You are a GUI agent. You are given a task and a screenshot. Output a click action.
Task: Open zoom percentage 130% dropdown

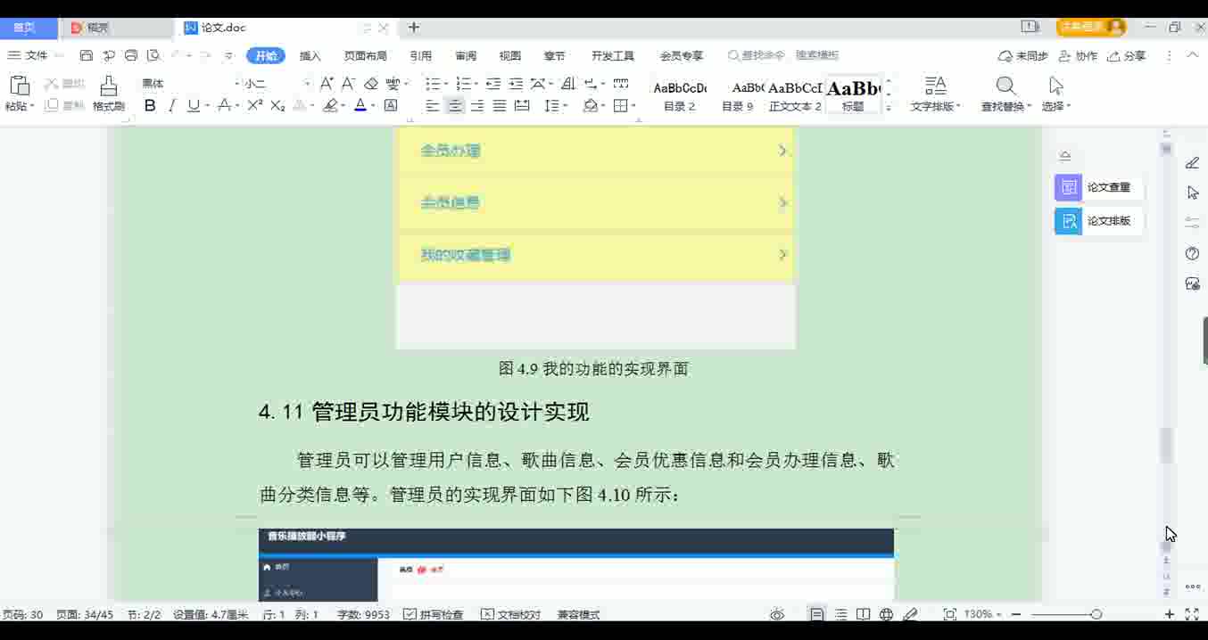(982, 614)
